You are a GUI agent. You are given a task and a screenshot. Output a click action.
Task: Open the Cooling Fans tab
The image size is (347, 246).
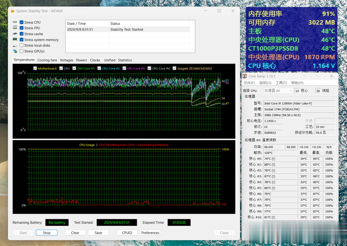click(x=47, y=60)
